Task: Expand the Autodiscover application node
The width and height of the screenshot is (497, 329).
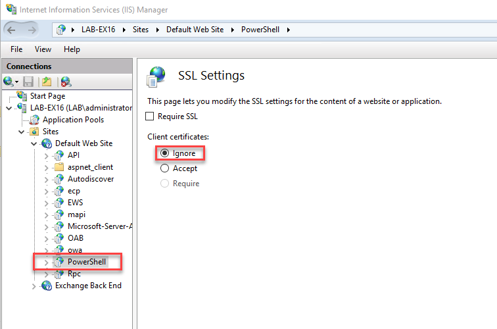Action: (x=46, y=180)
